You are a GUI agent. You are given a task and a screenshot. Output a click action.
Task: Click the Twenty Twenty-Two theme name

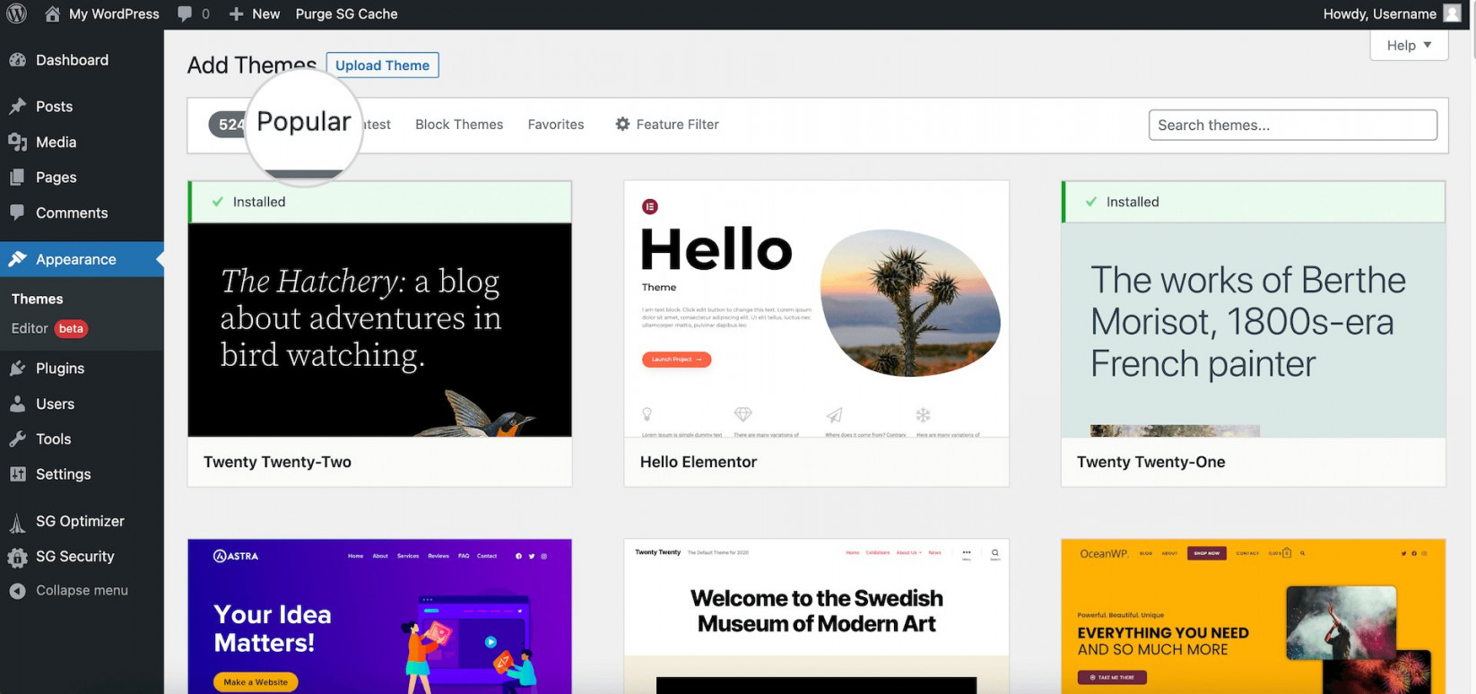[277, 462]
